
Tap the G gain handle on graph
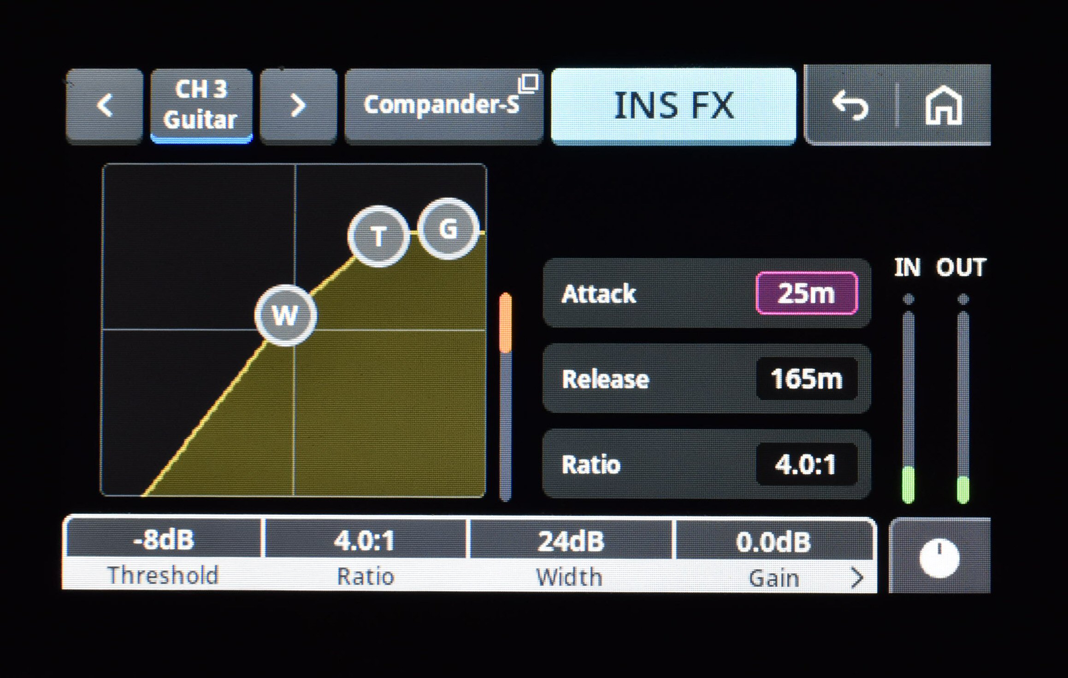(448, 229)
